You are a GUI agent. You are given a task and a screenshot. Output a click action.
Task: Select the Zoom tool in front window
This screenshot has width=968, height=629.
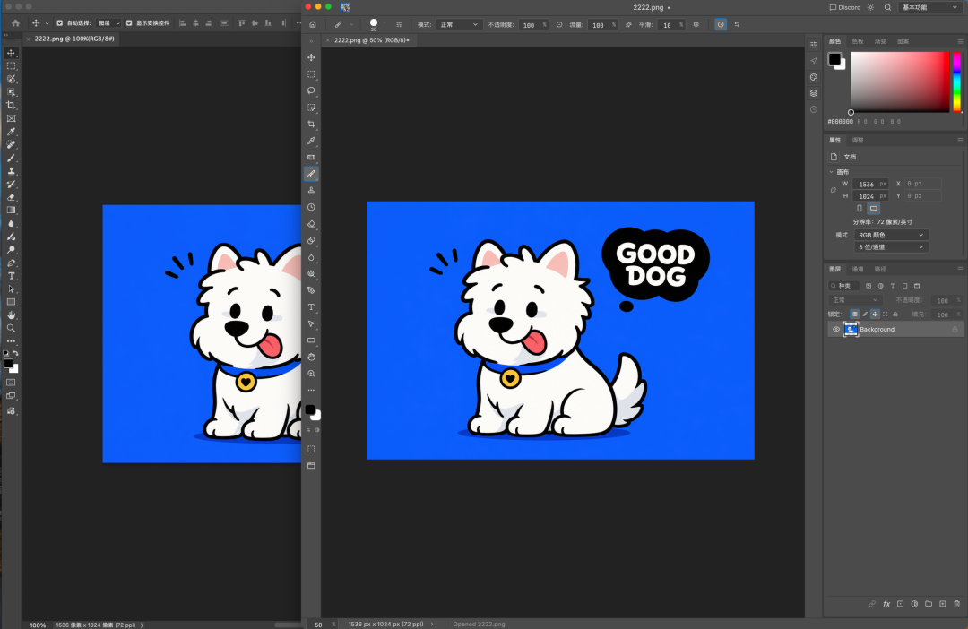click(x=311, y=374)
